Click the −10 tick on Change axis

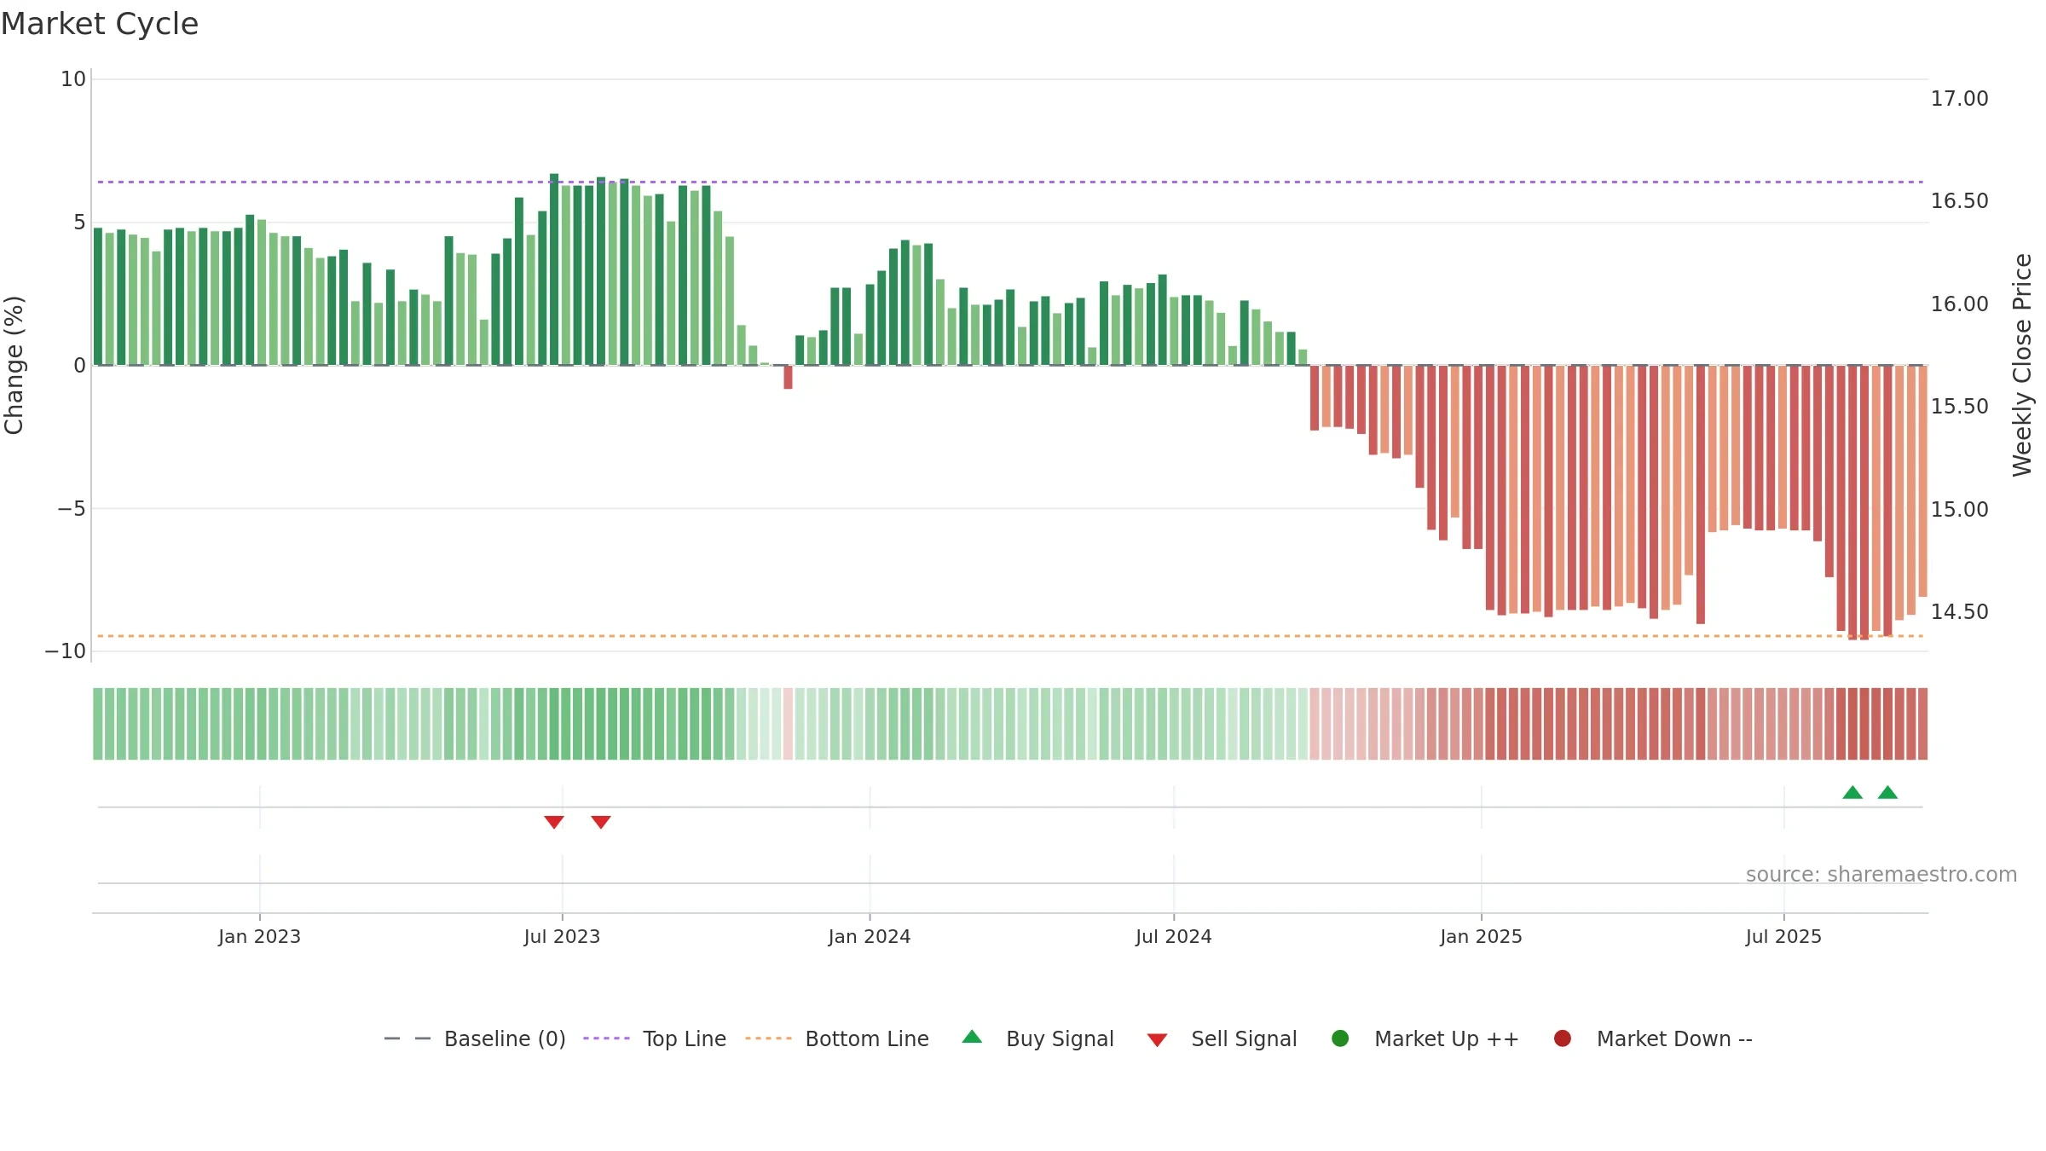coord(66,651)
